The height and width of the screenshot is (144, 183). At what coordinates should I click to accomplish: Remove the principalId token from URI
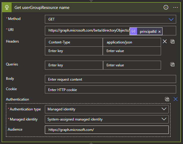tap(160, 32)
